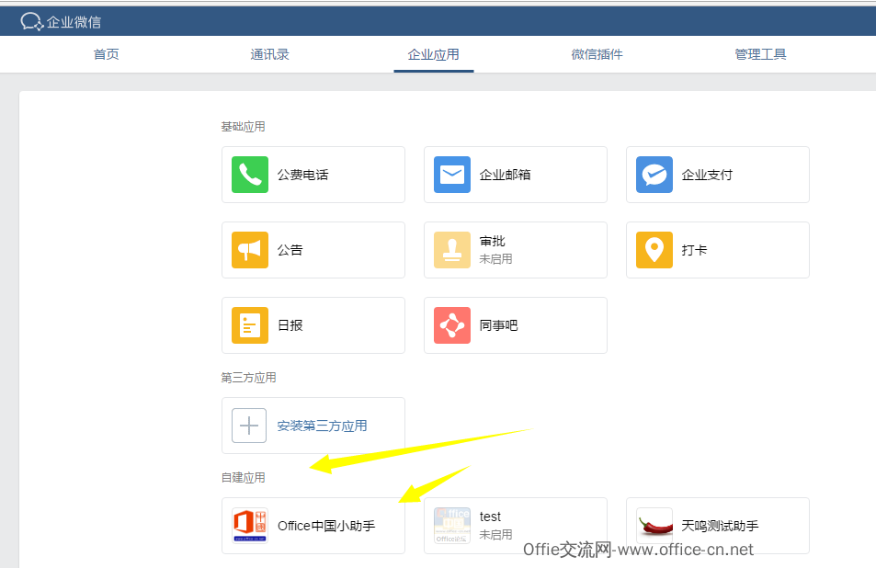Click the 安装第三方应用 link
The height and width of the screenshot is (568, 876).
pyautogui.click(x=323, y=426)
